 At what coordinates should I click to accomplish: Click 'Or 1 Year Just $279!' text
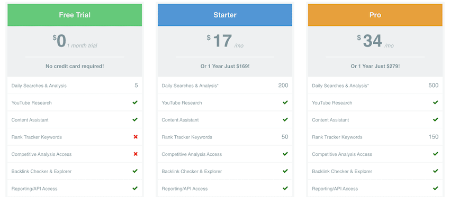click(375, 66)
